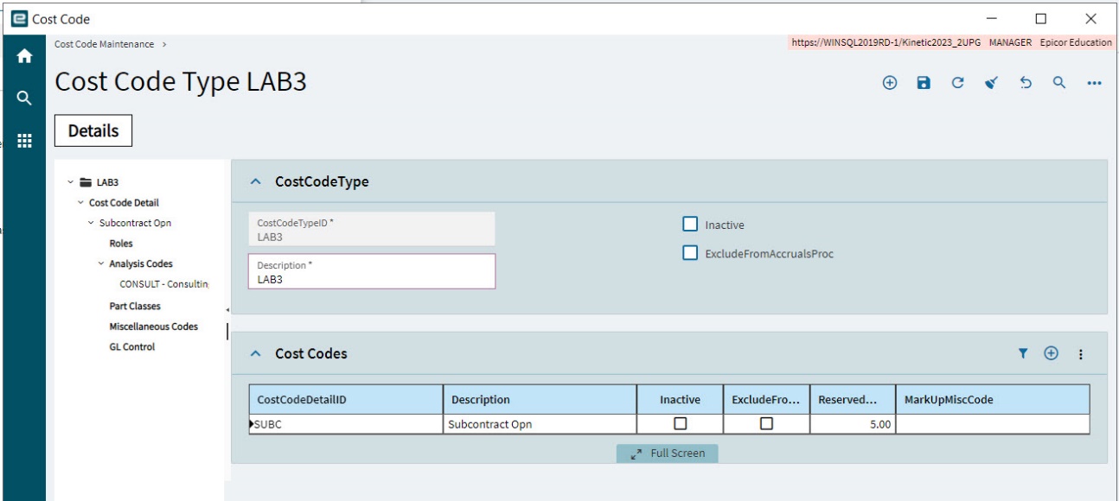Click the 5.00 reserved value cell
1119x501 pixels.
[853, 424]
